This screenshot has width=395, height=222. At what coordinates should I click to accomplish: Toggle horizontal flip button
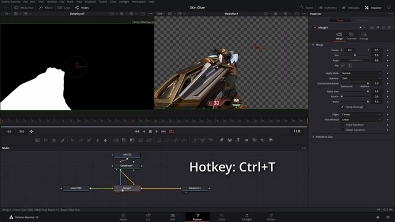tap(343, 65)
